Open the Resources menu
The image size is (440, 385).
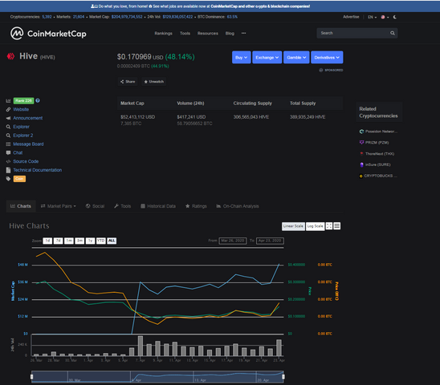(208, 34)
